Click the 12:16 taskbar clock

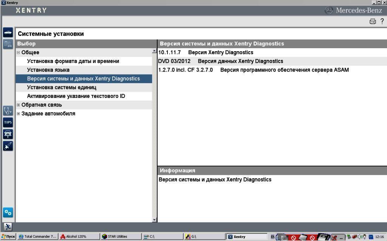tap(379, 237)
